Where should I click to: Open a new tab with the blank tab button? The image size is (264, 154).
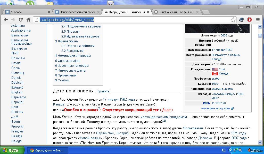[205, 12]
